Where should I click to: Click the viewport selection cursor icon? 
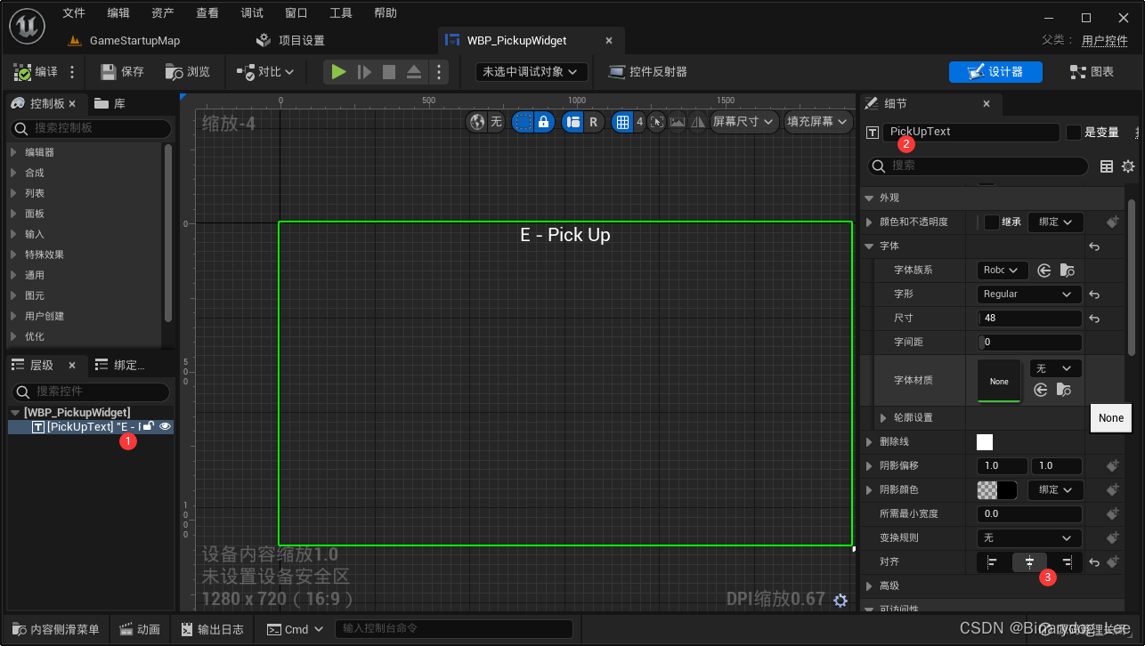(x=658, y=122)
